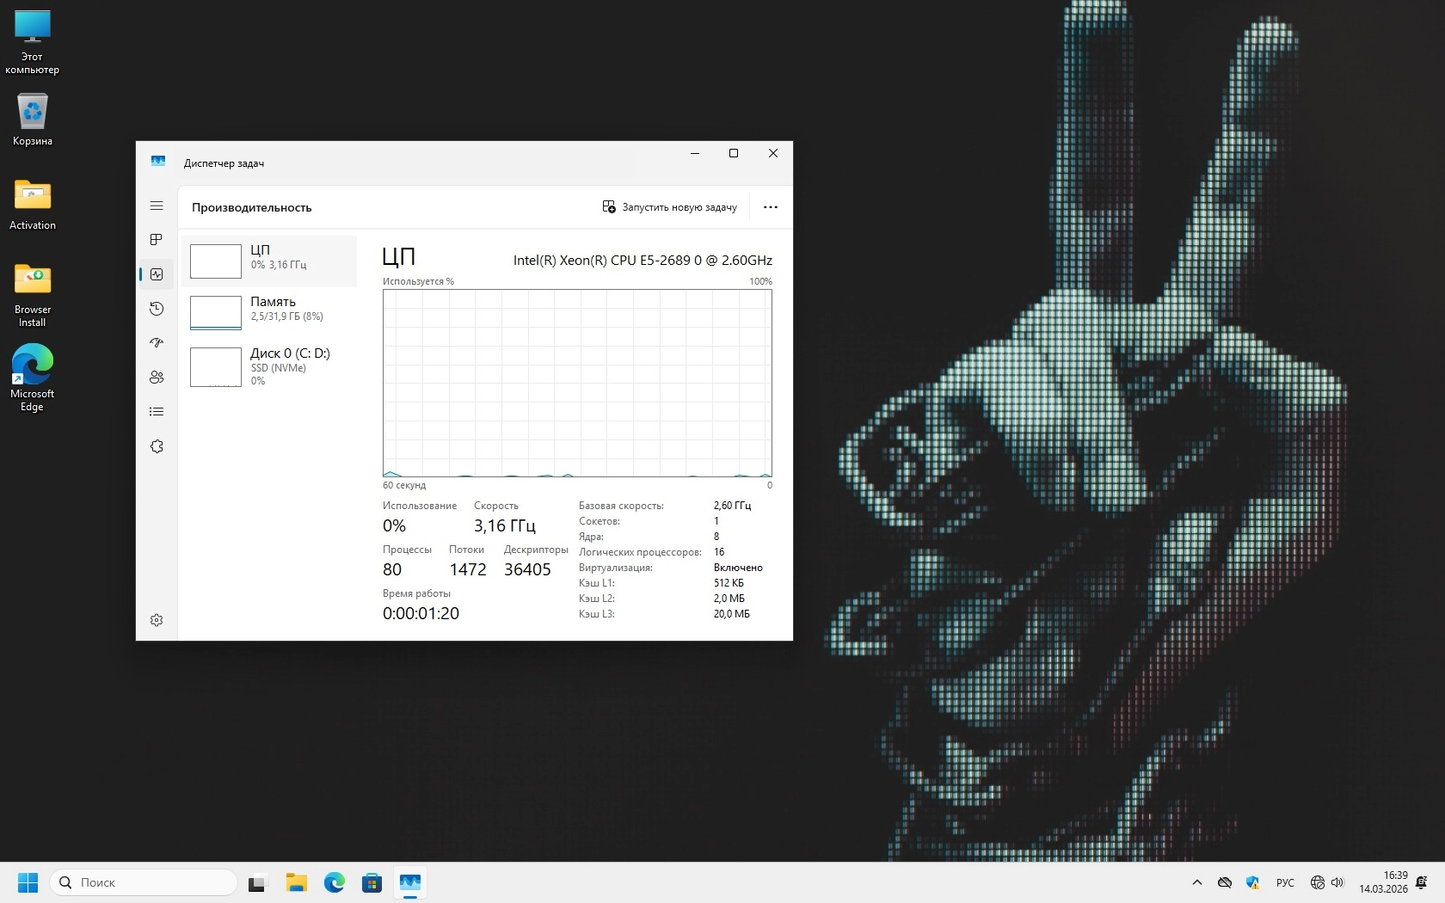Open the Windows Start menu
1445x903 pixels.
tap(28, 882)
